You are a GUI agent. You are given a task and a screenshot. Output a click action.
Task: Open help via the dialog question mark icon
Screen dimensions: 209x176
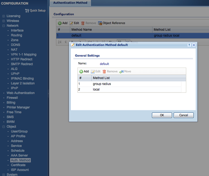click(x=189, y=45)
